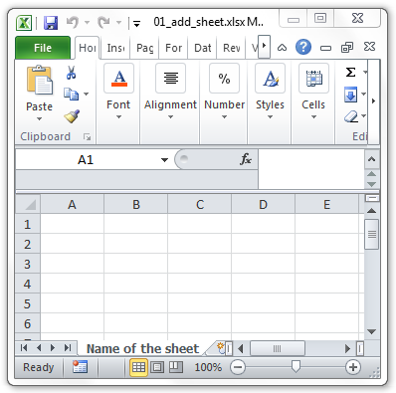Click the Insert Function fx button
The image size is (396, 393).
246,159
